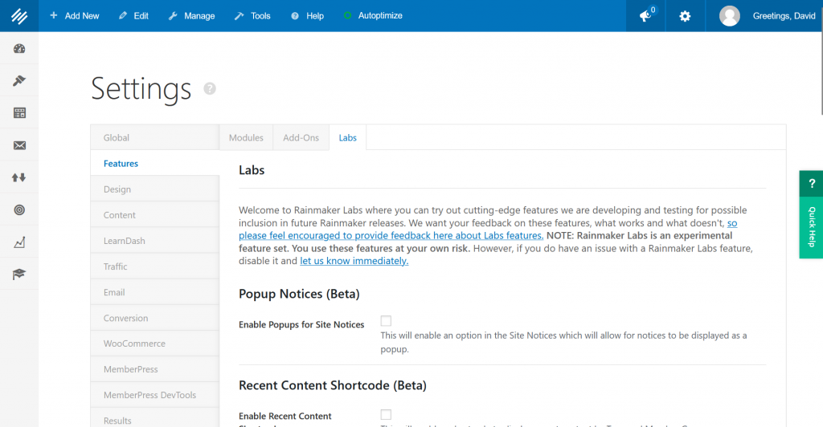Click the help question mark beside Settings
The image size is (823, 427).
210,88
